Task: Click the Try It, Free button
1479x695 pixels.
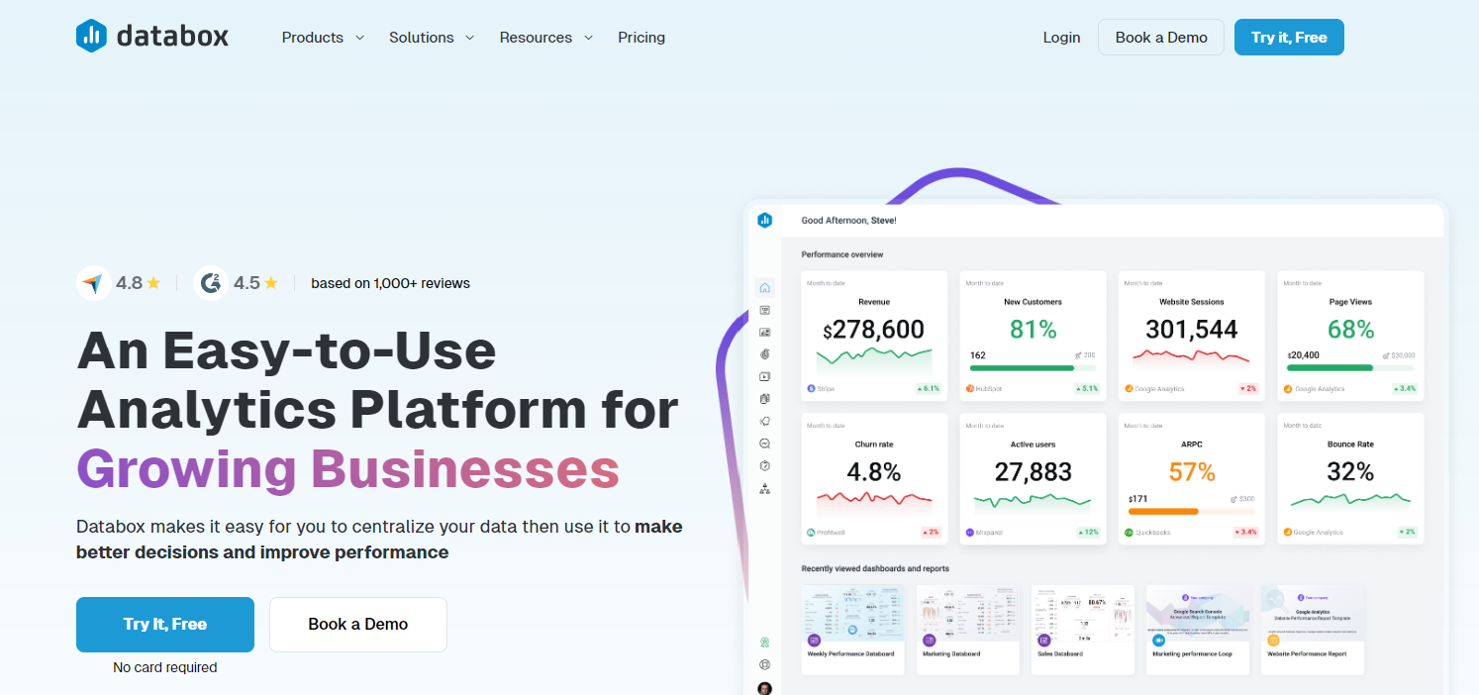Action: [x=164, y=624]
